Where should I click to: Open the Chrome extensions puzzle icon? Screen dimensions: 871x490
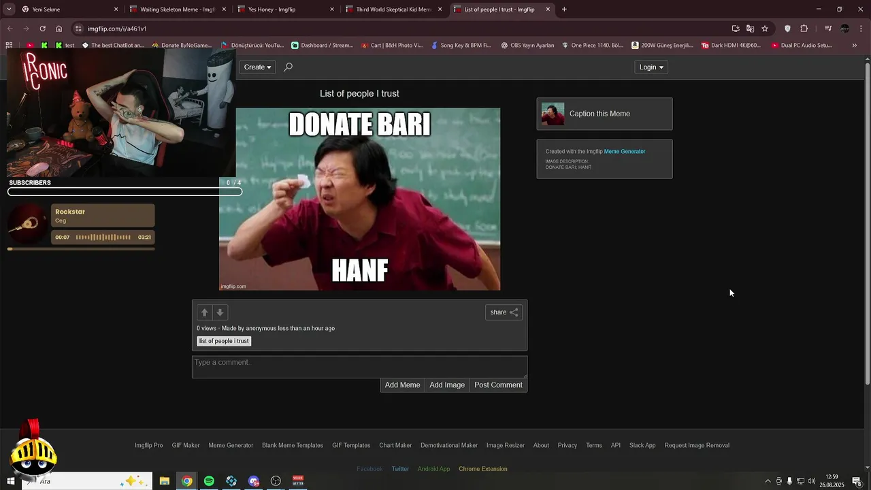coord(804,29)
